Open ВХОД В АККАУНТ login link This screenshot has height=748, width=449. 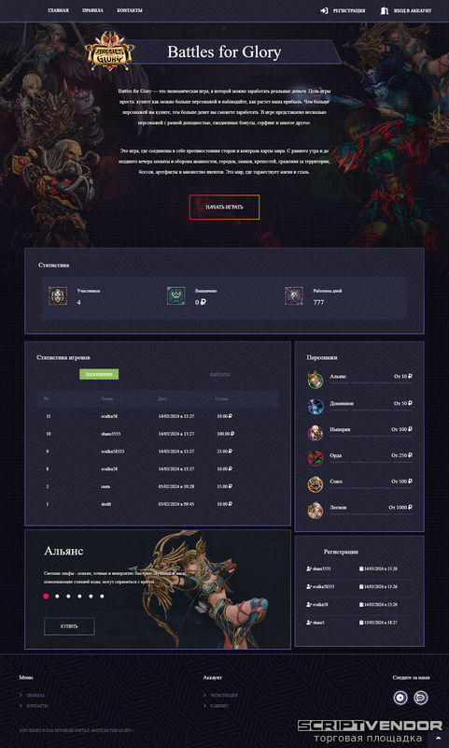tap(406, 10)
